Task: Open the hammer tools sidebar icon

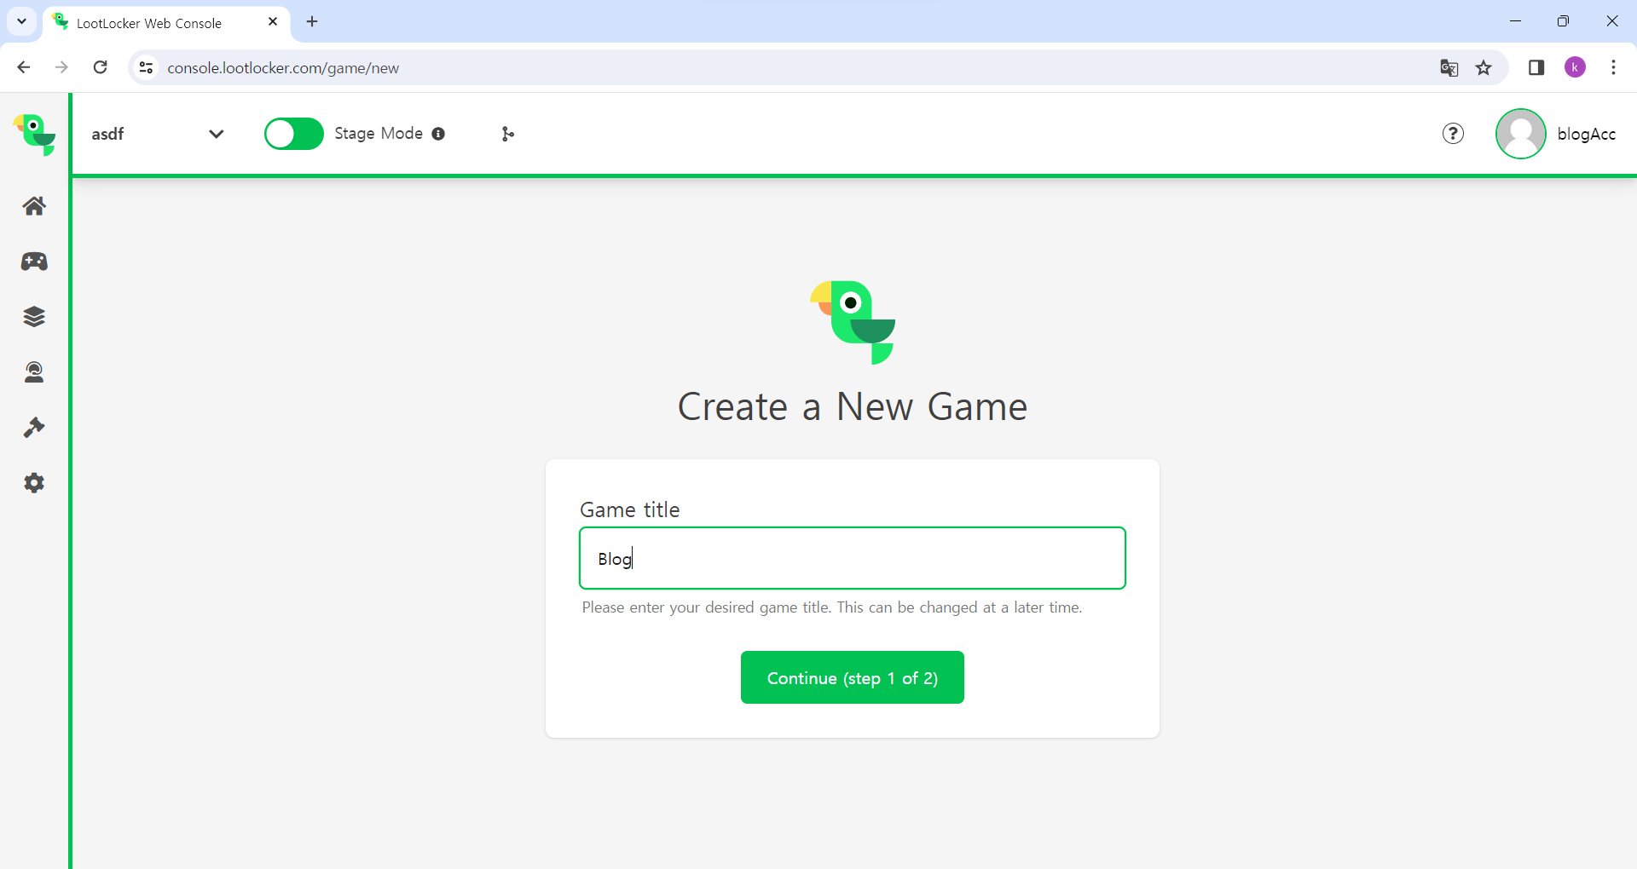Action: [x=34, y=428]
